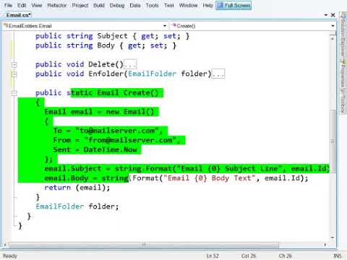Image resolution: width=347 pixels, height=260 pixels.
Task: Open the Help menu
Action: [207, 5]
